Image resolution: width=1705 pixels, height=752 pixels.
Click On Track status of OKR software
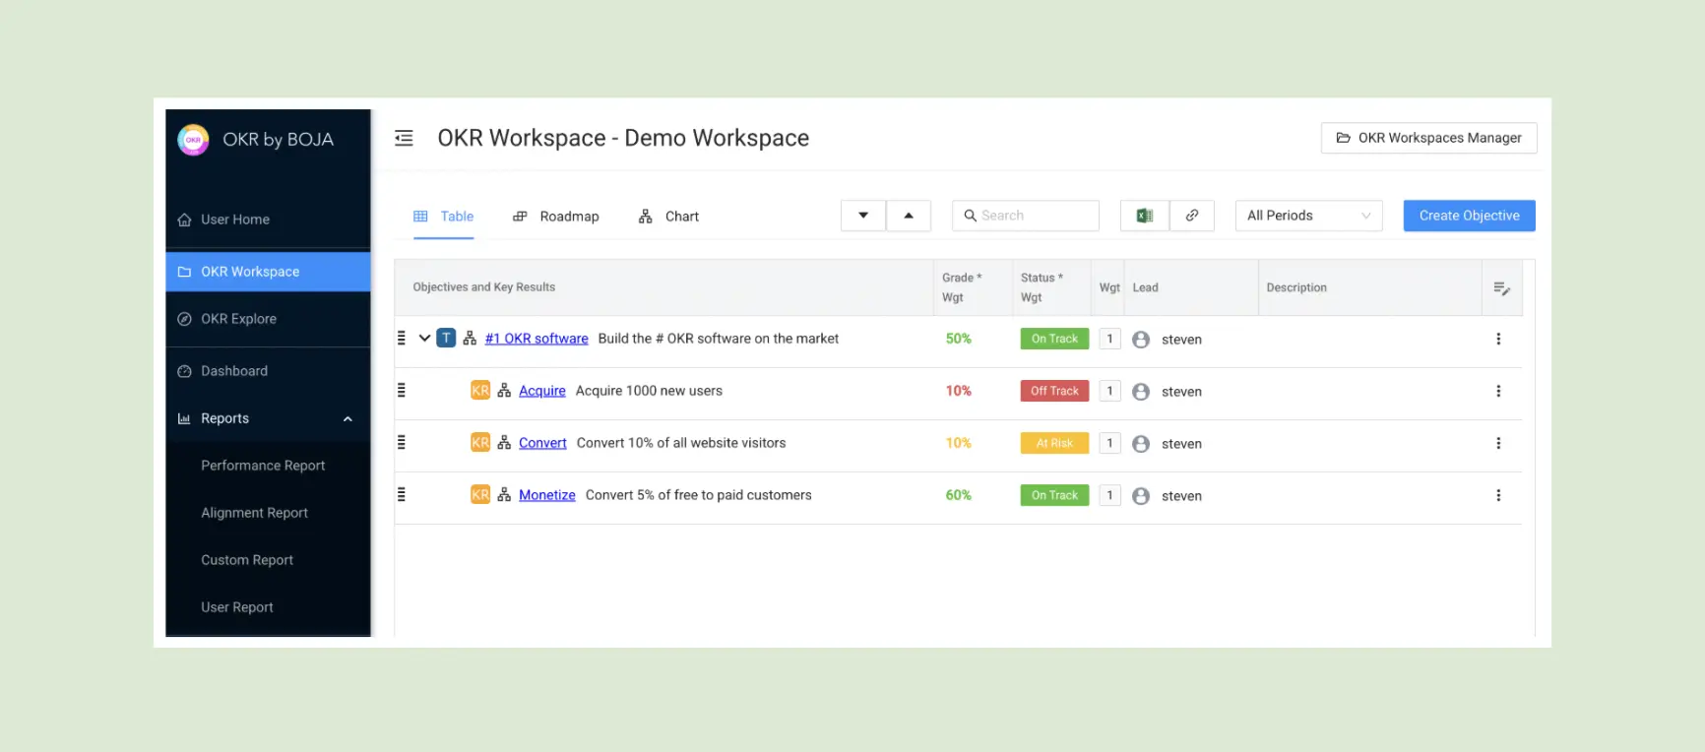[1054, 339]
